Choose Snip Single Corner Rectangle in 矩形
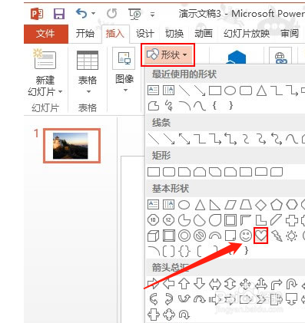Viewport: 305px width, 323px height. (184, 172)
